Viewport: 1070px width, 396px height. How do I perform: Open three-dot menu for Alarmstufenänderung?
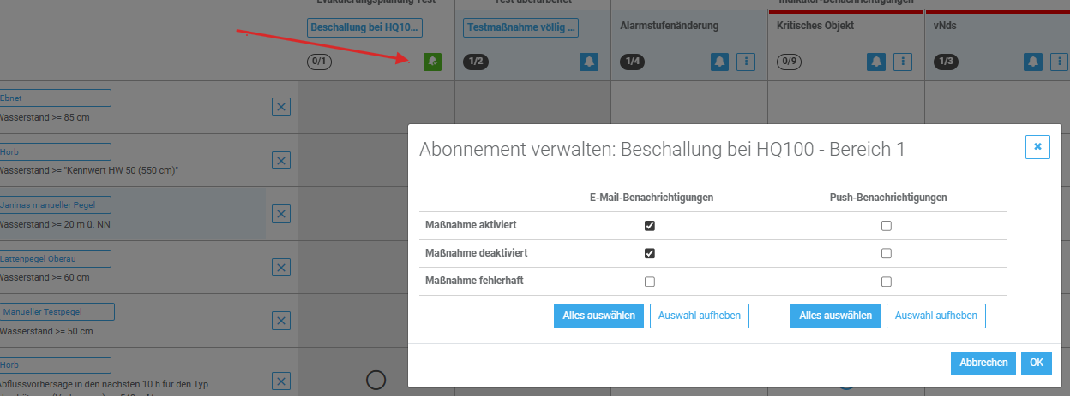(x=746, y=62)
